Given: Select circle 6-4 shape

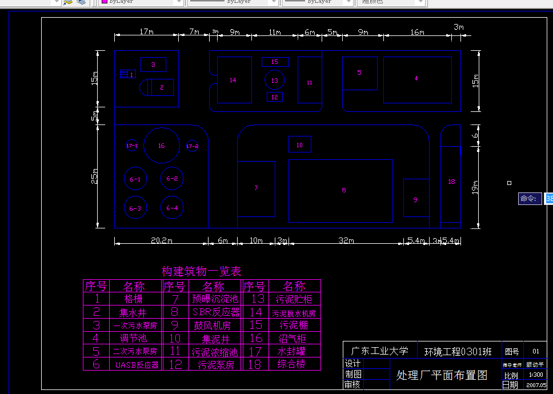Looking at the screenshot, I should point(172,208).
